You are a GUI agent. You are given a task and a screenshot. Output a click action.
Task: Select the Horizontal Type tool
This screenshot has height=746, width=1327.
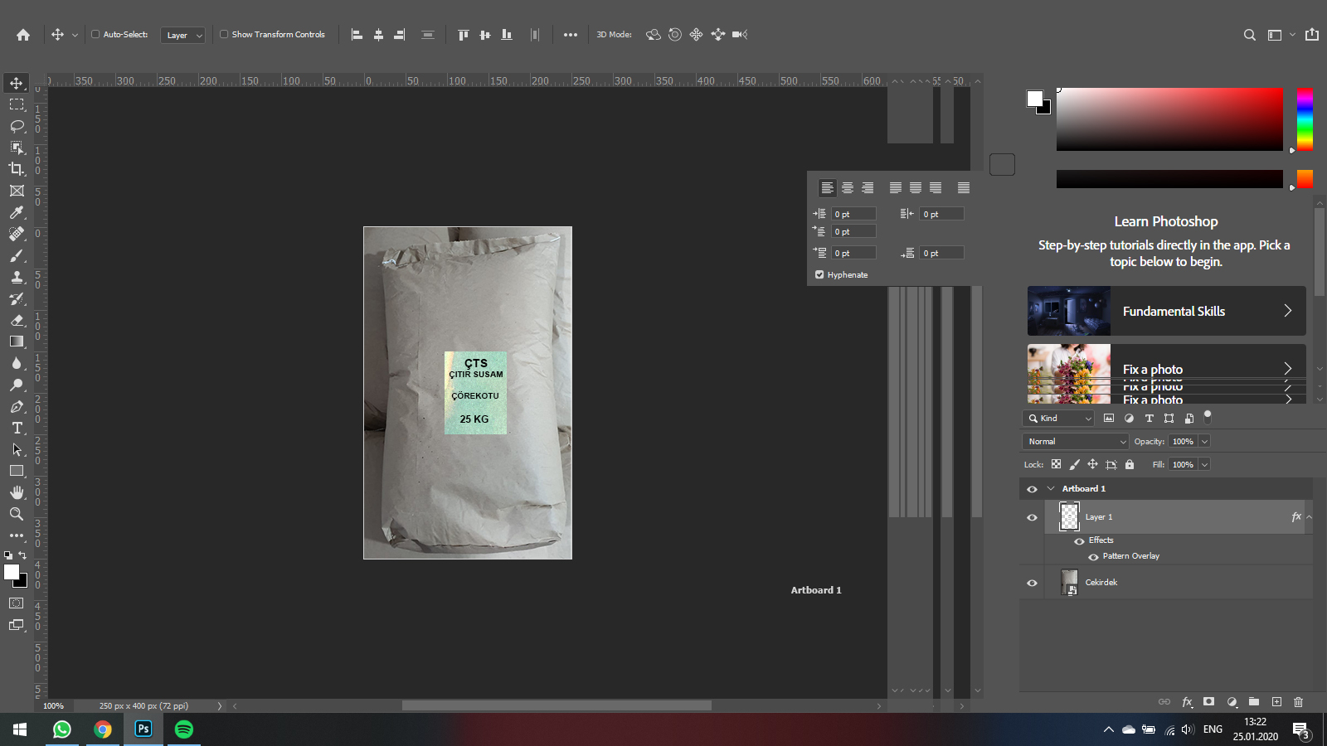click(x=17, y=429)
